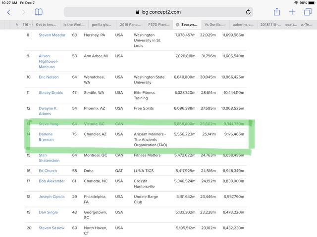Click the '6,640,000m' distance cell

tap(185, 77)
